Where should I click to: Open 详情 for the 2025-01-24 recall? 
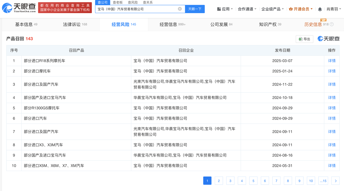pyautogui.click(x=332, y=71)
